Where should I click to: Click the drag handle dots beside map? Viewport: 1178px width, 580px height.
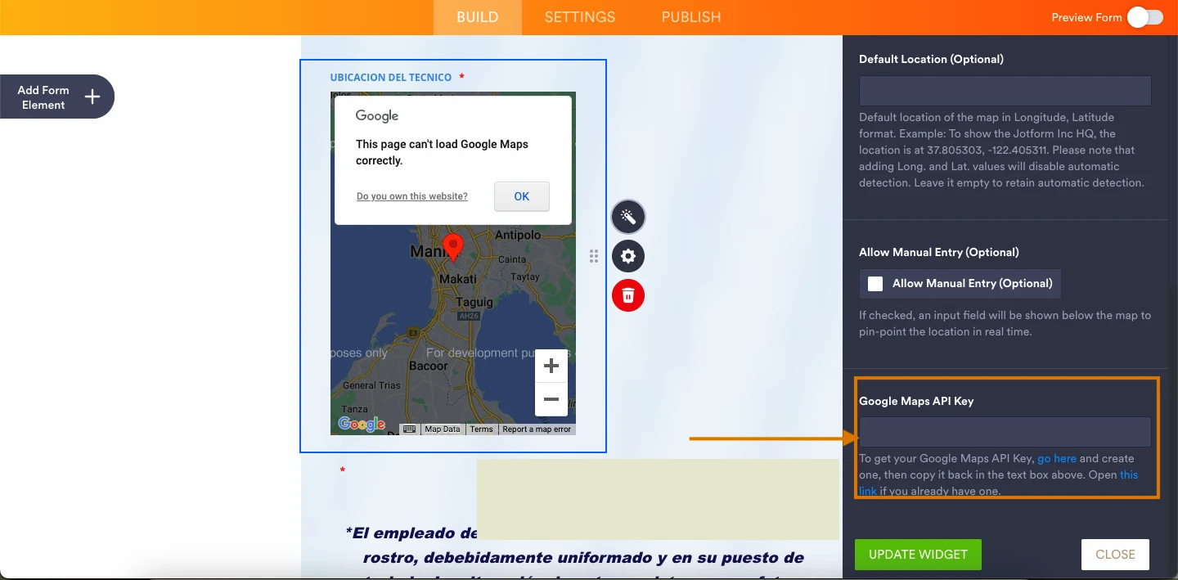[594, 257]
